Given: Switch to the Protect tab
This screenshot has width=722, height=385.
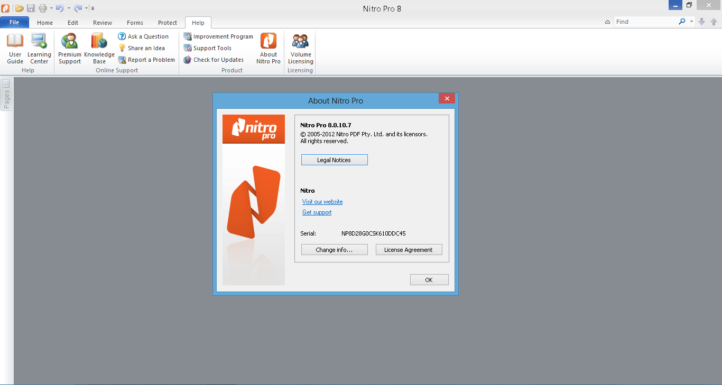Looking at the screenshot, I should 168,23.
